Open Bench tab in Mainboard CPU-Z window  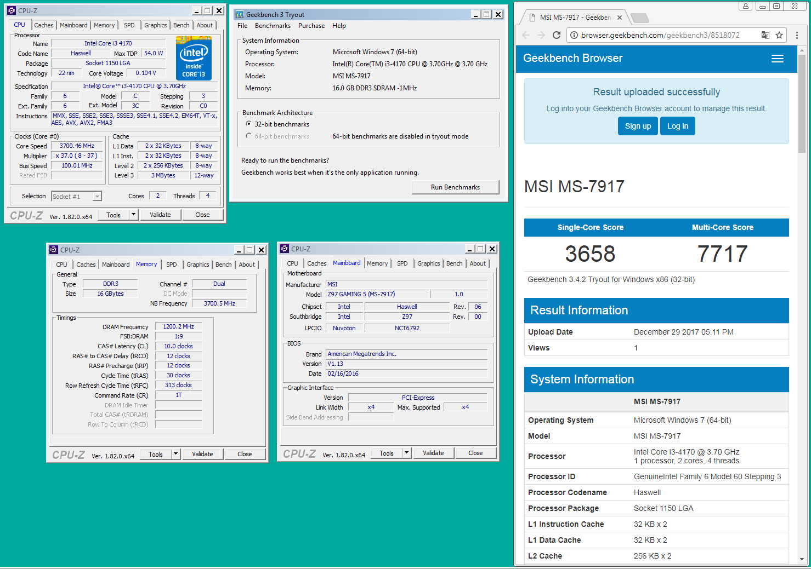point(455,263)
